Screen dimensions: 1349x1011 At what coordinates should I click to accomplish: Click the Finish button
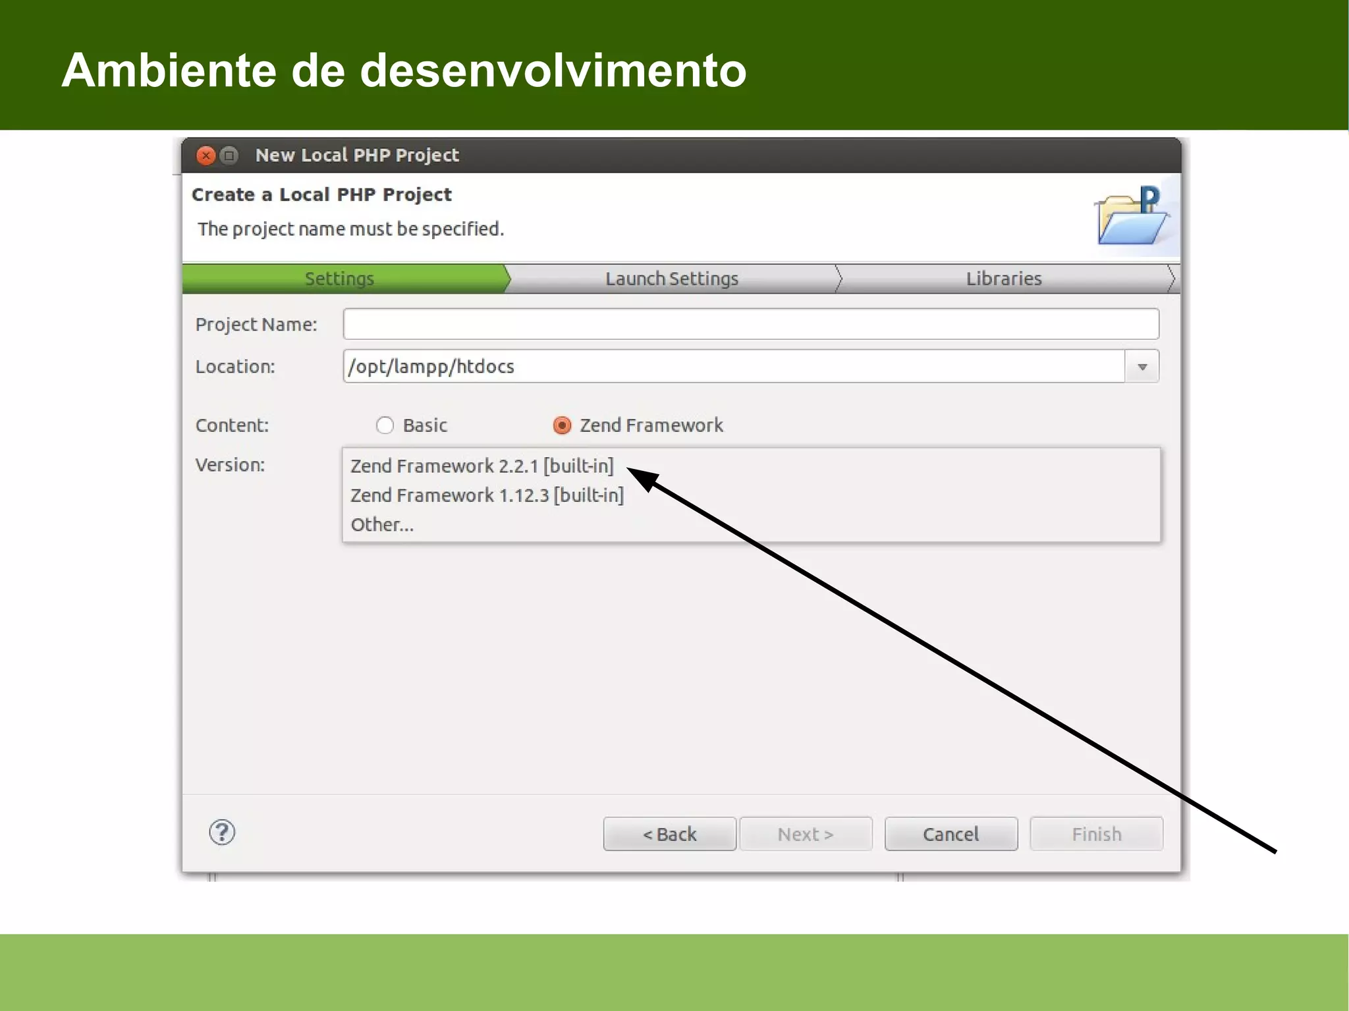point(1097,834)
